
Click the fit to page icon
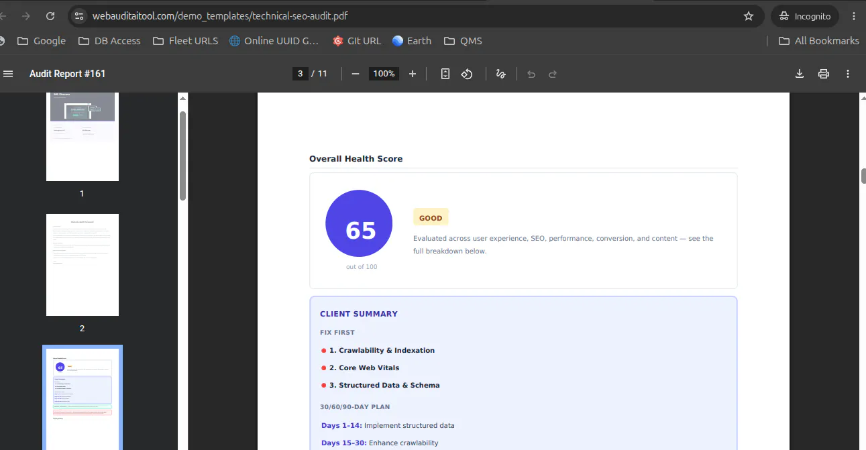[445, 74]
